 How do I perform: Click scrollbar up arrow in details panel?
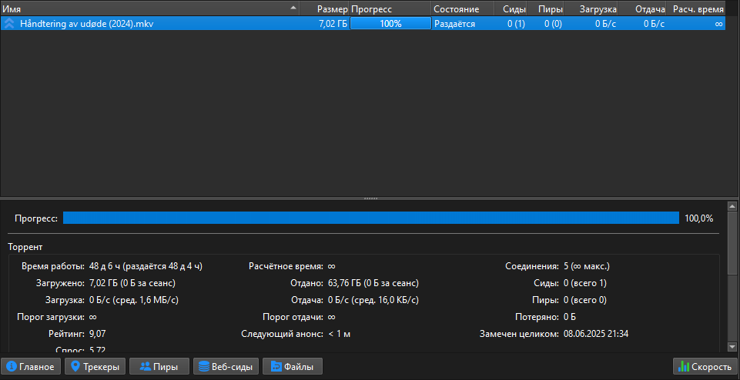732,206
